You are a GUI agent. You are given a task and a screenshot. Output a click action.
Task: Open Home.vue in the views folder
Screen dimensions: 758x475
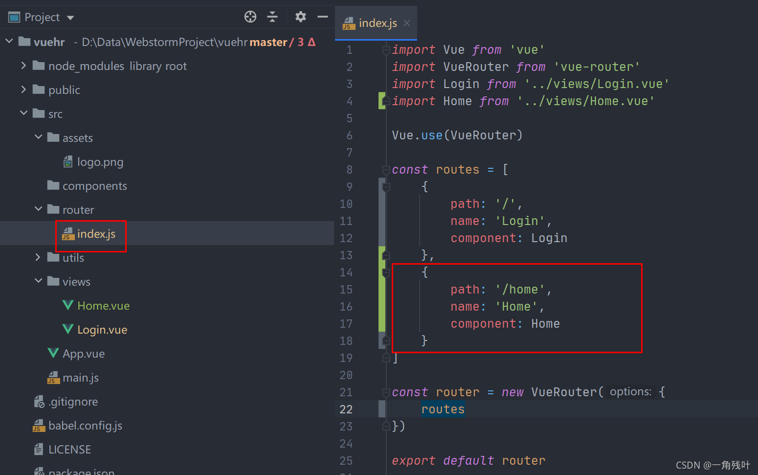(103, 306)
